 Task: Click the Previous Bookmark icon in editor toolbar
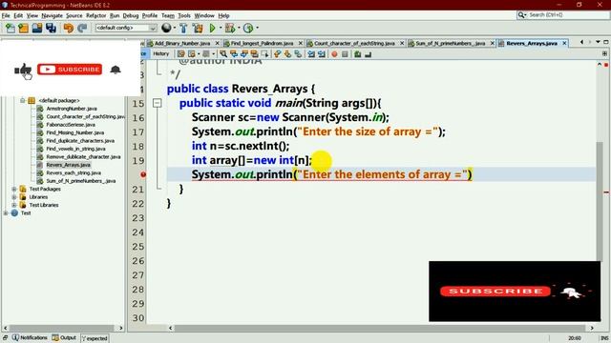point(277,54)
